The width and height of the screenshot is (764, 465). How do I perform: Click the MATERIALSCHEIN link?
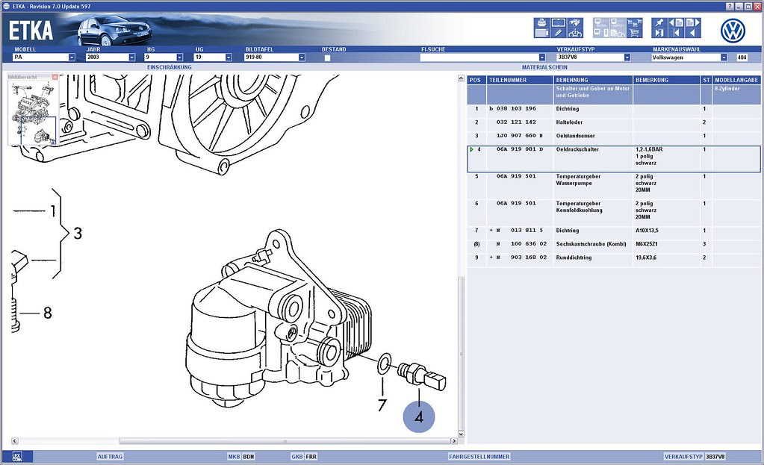(544, 67)
